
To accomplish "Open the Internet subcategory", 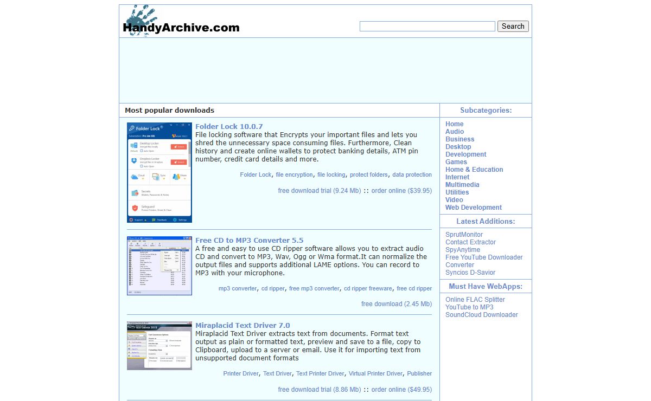I will pyautogui.click(x=457, y=177).
